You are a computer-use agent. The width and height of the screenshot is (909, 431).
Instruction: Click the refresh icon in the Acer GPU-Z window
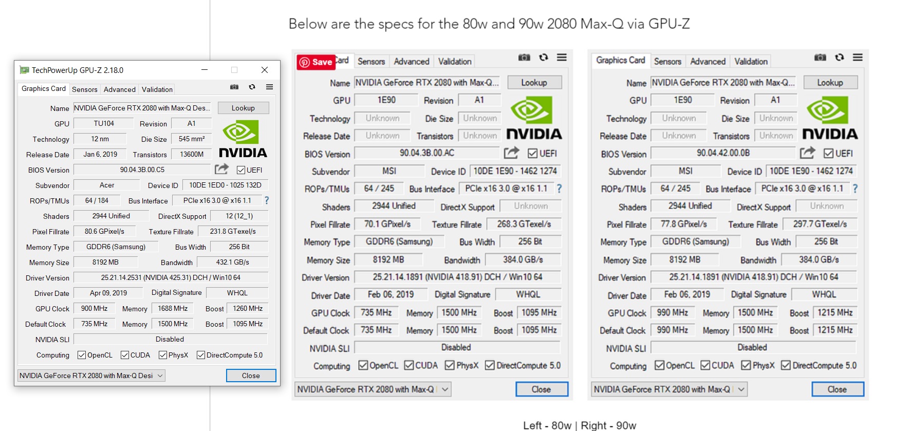(x=252, y=87)
